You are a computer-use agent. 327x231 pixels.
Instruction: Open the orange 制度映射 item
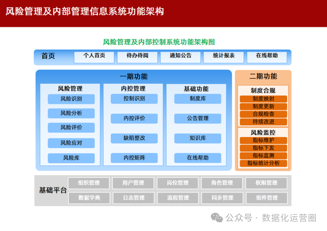tap(263, 99)
